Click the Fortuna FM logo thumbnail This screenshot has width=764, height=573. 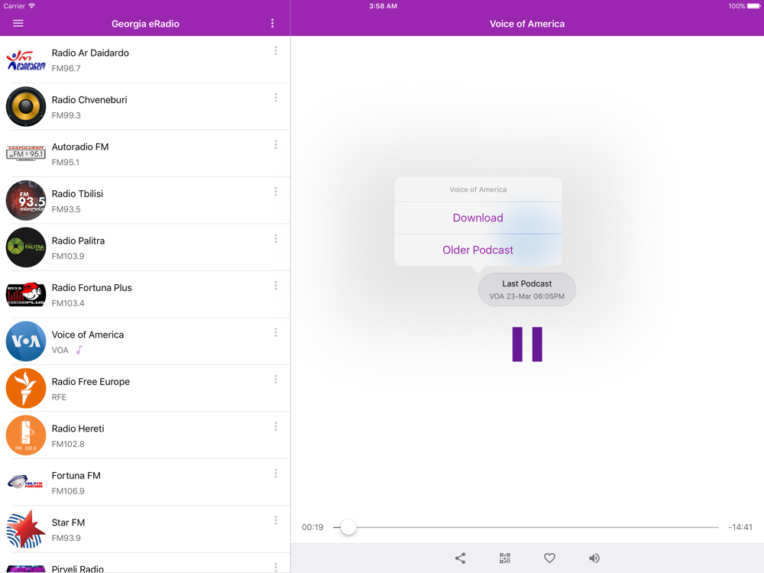click(26, 482)
